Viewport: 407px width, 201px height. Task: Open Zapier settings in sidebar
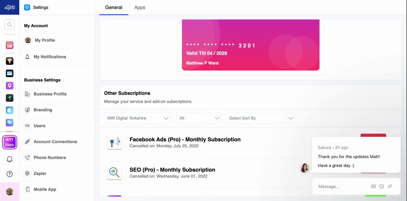tap(40, 173)
